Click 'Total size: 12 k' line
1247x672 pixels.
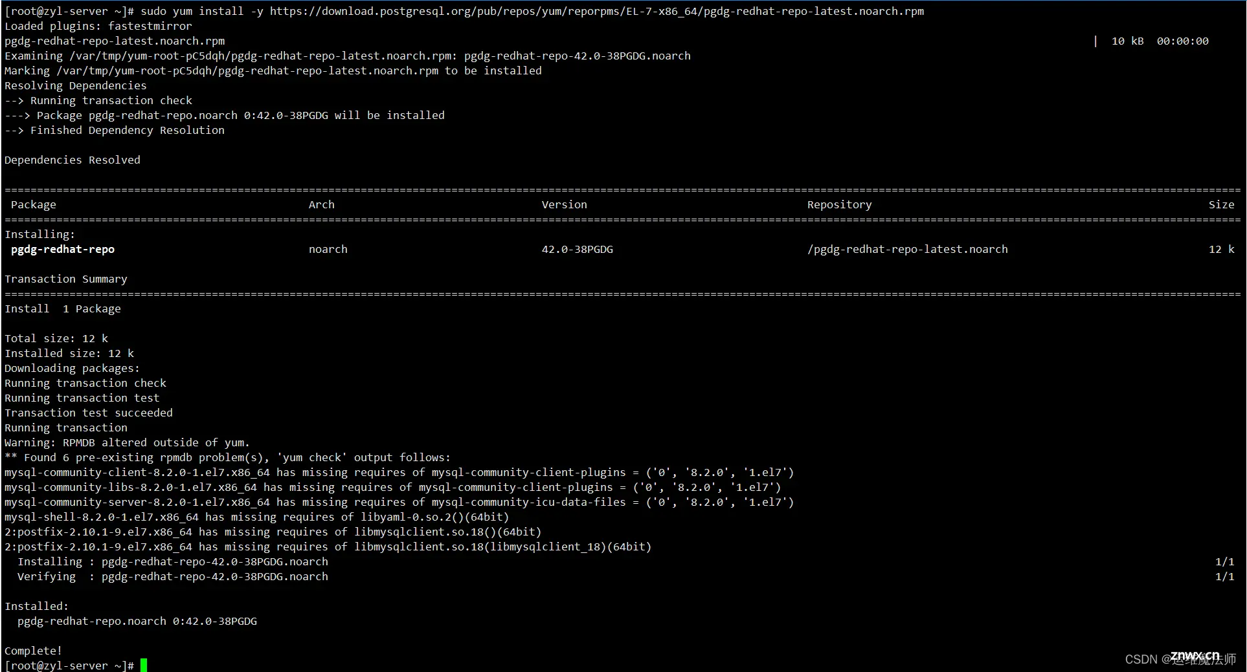point(56,338)
